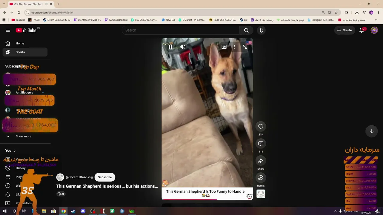The height and width of the screenshot is (215, 383).
Task: Open the sound thumbnail under Remix
Action: [x=261, y=194]
